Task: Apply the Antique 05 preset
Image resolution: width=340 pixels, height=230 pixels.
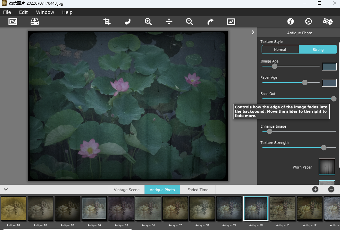Action: point(121,208)
